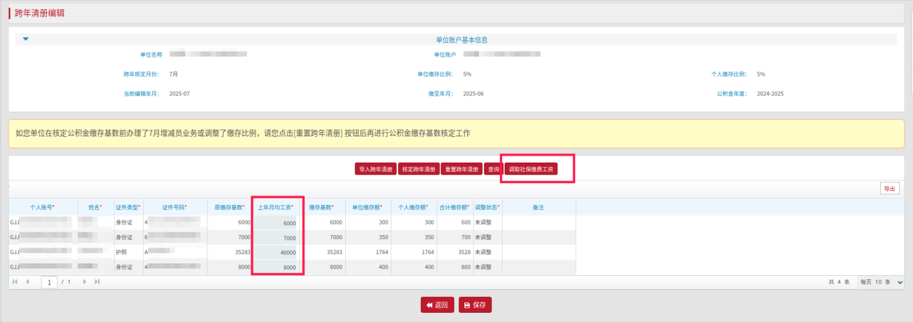This screenshot has width=913, height=322.
Task: Go to first page pagination icon
Action: pos(15,282)
